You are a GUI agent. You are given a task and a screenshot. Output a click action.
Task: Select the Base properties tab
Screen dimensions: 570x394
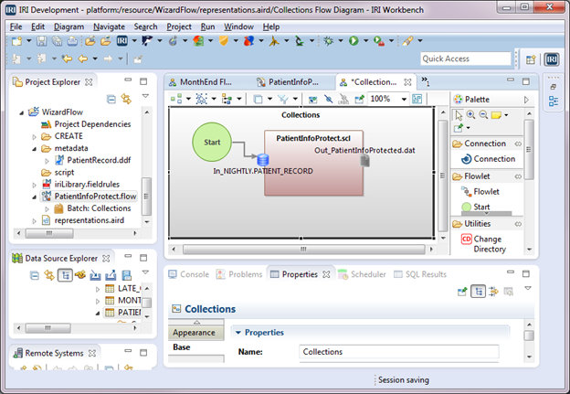[x=195, y=347]
